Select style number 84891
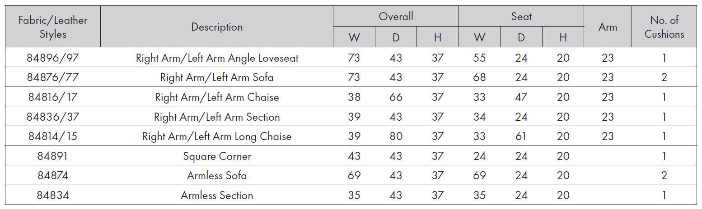The width and height of the screenshot is (702, 209). click(x=53, y=156)
